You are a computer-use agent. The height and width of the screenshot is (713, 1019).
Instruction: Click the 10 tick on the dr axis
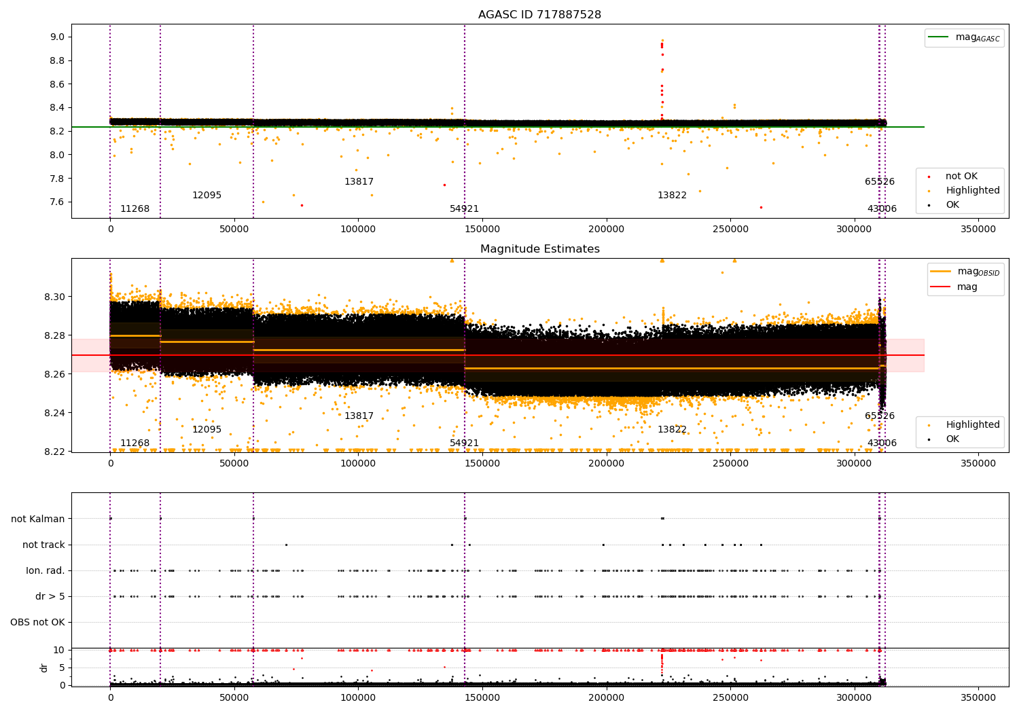[59, 650]
